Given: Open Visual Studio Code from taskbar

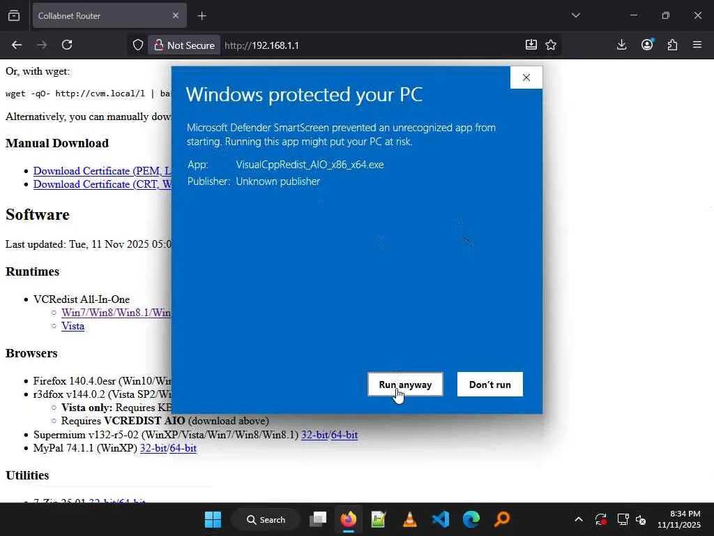Looking at the screenshot, I should pos(441,519).
